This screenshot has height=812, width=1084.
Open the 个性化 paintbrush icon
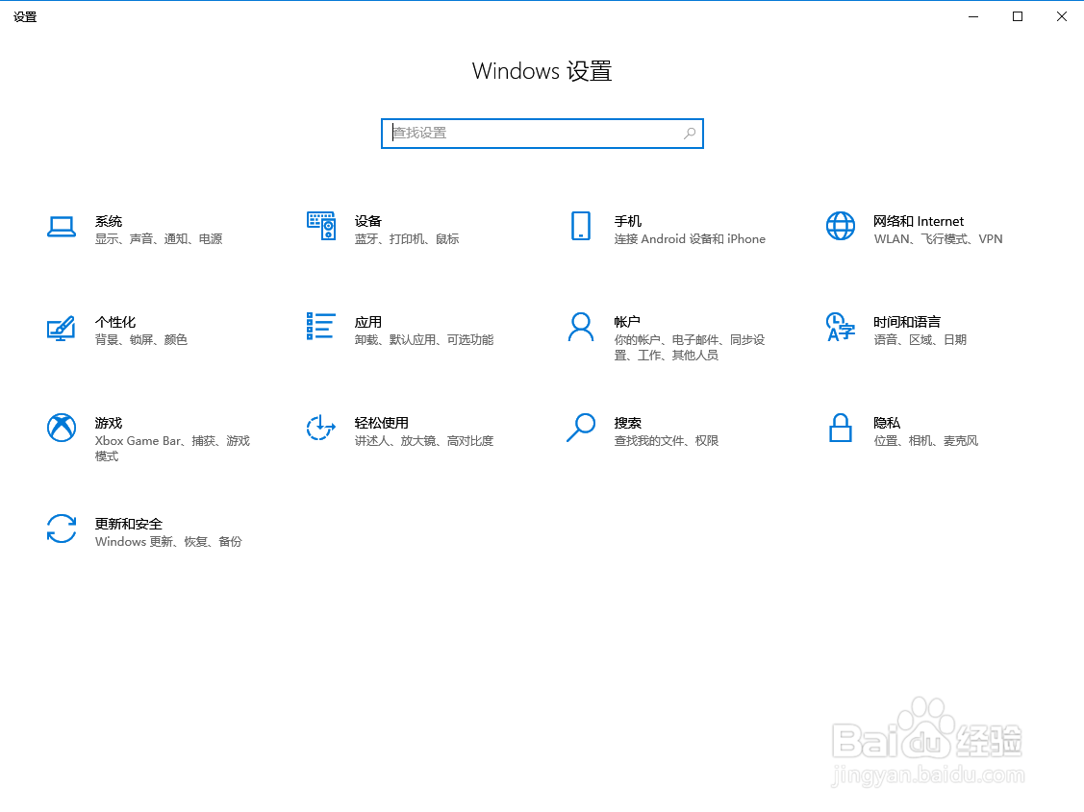(61, 328)
